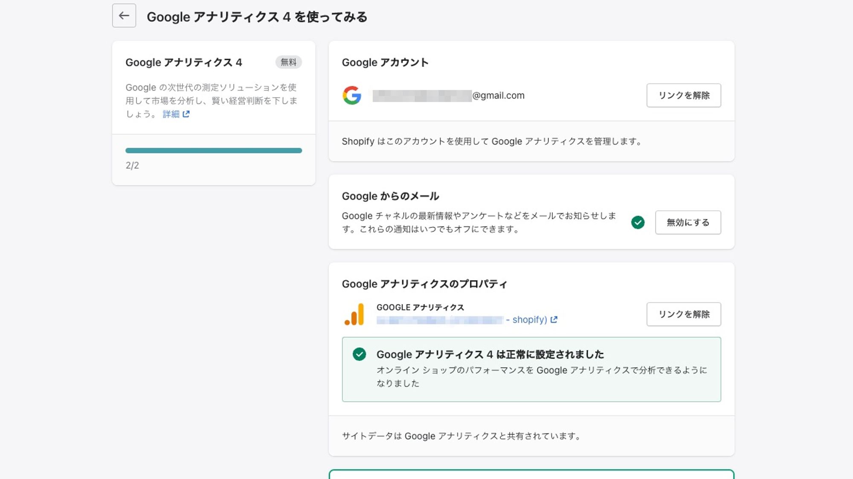Click the GOOGLE アナリティクス property label

pyautogui.click(x=420, y=307)
